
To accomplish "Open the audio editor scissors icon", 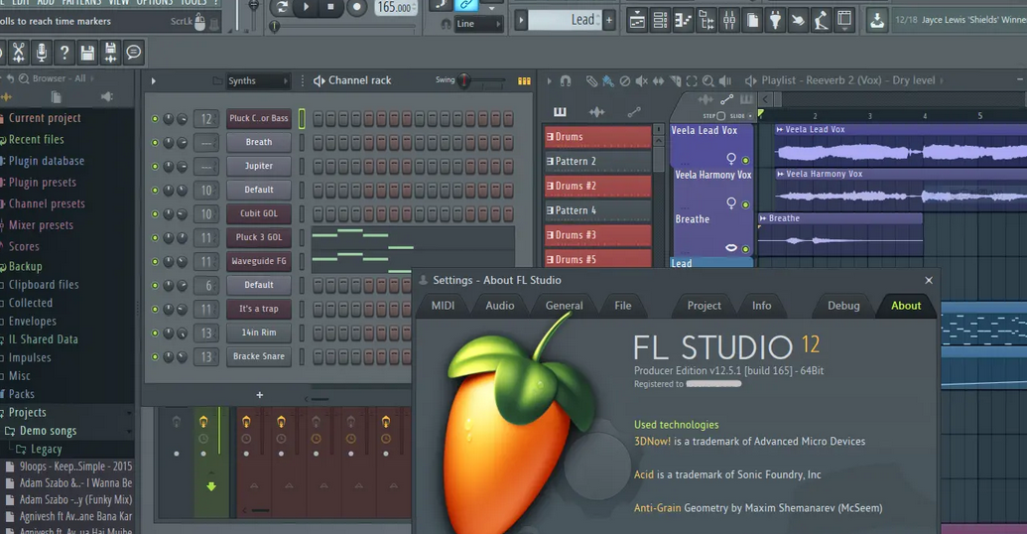I will tap(18, 53).
